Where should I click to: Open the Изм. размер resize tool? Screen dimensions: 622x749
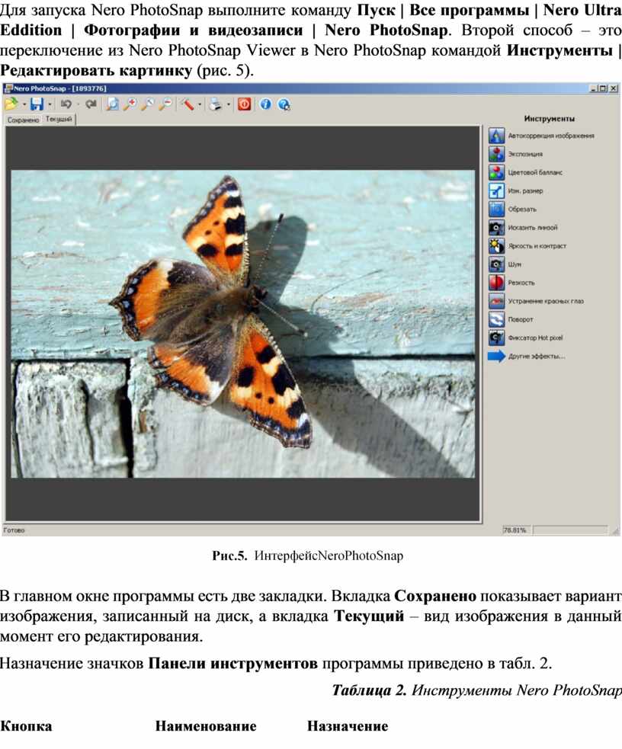point(496,190)
